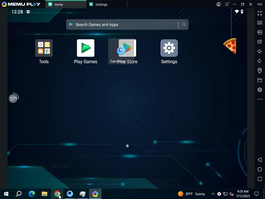This screenshot has width=265, height=199.
Task: Open Windows taskbar search
Action: click(19, 194)
